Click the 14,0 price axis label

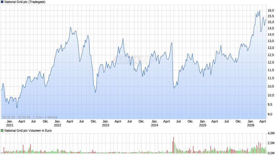point(271,35)
